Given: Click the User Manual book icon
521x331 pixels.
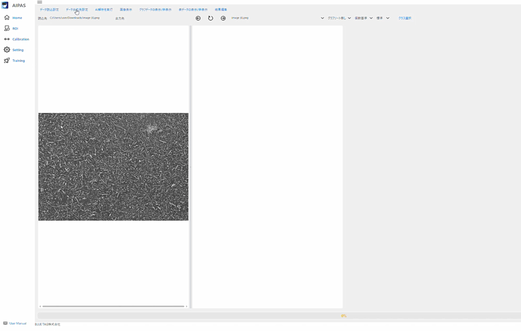Looking at the screenshot, I should (5, 323).
